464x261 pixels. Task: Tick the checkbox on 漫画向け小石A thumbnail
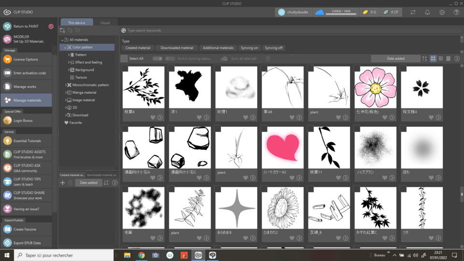(125, 129)
